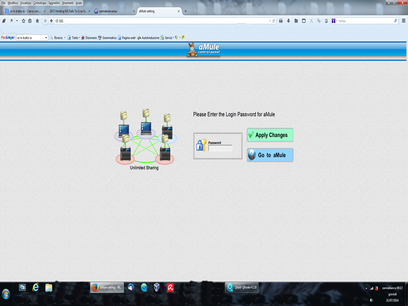Reload the page with the refresh icon
408x306 pixels.
click(274, 21)
